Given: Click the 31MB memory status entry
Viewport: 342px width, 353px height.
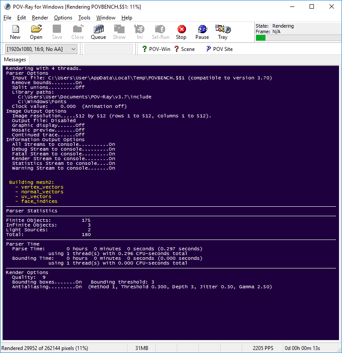Looking at the screenshot, I should pos(142,348).
